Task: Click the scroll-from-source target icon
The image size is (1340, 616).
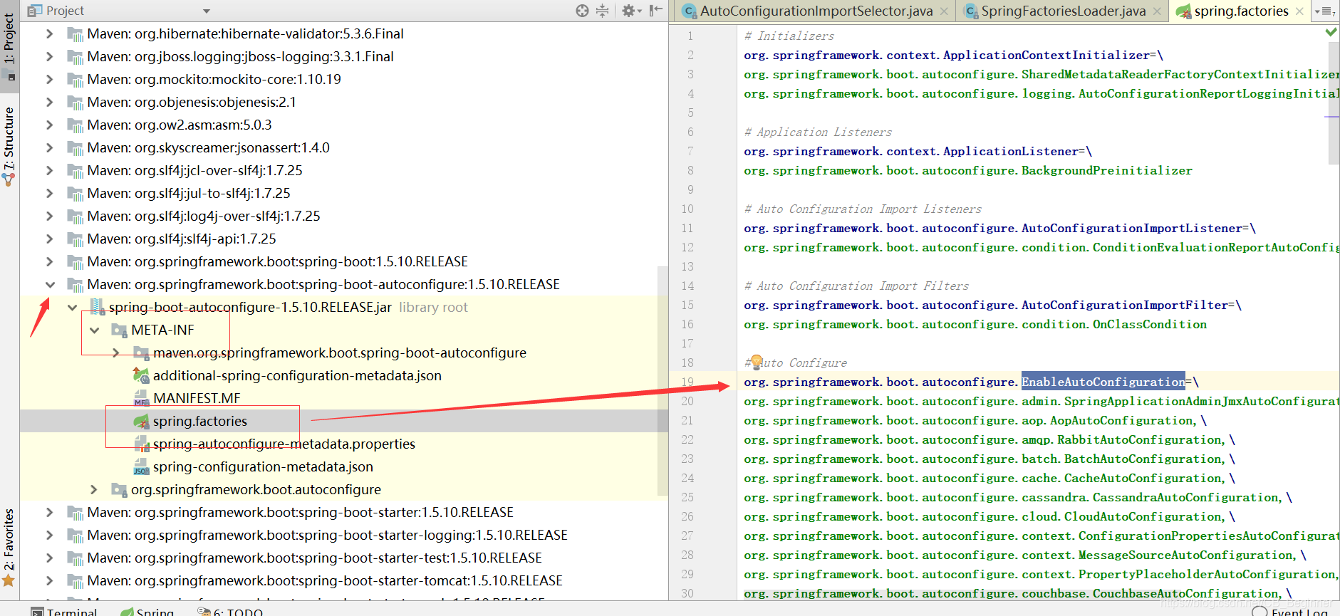Action: click(582, 11)
